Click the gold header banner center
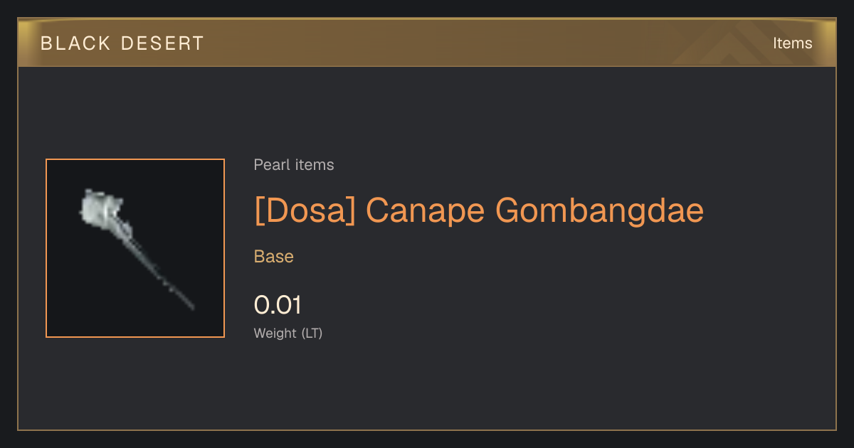This screenshot has height=448, width=854. click(x=427, y=43)
